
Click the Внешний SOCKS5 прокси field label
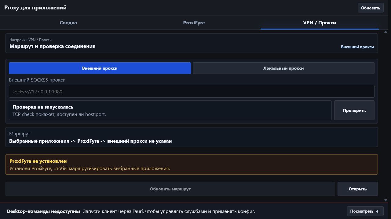pyautogui.click(x=37, y=80)
